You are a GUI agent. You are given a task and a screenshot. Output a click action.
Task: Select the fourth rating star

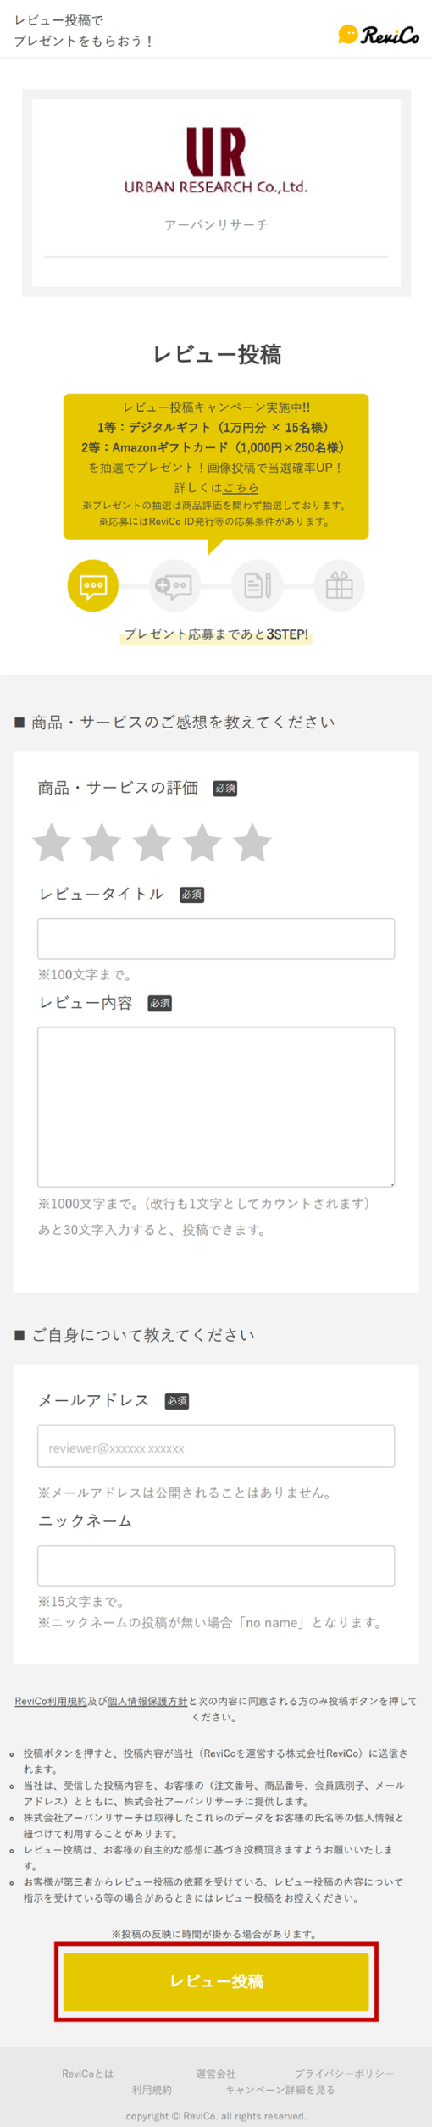click(x=202, y=842)
